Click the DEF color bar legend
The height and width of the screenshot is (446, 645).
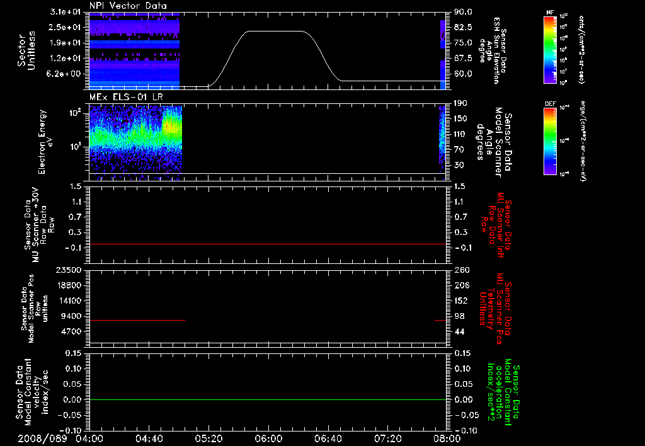coord(550,141)
